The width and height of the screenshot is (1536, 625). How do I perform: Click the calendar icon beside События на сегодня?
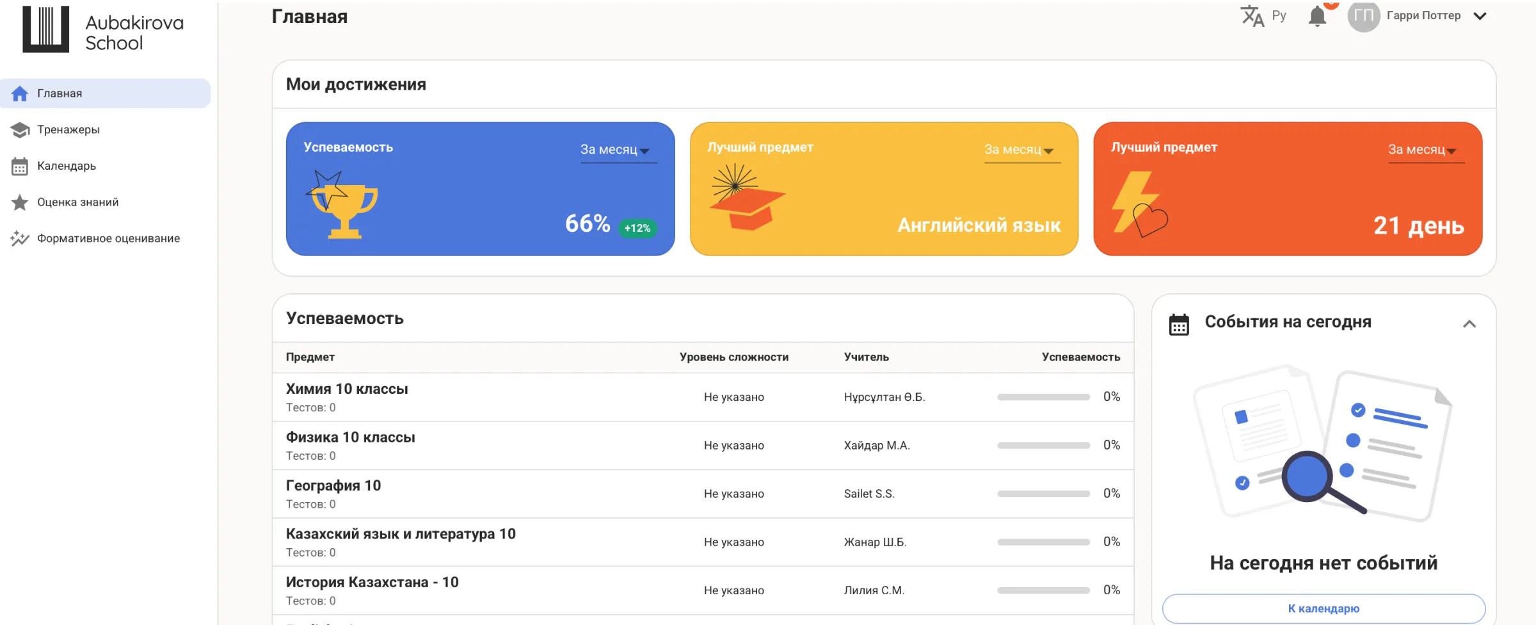(1179, 325)
